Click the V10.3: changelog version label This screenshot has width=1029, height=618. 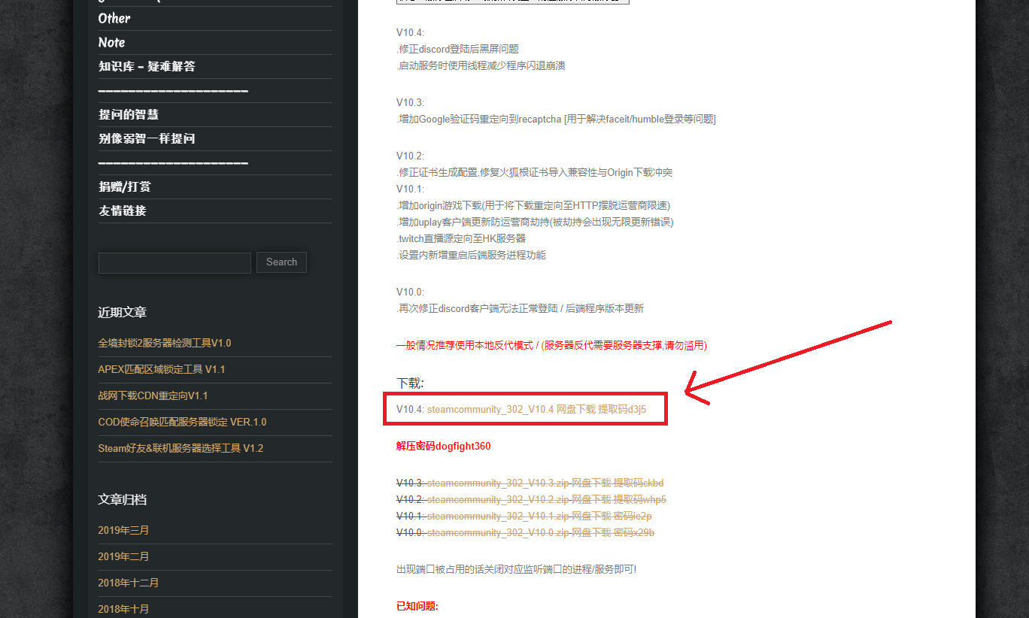(x=410, y=102)
